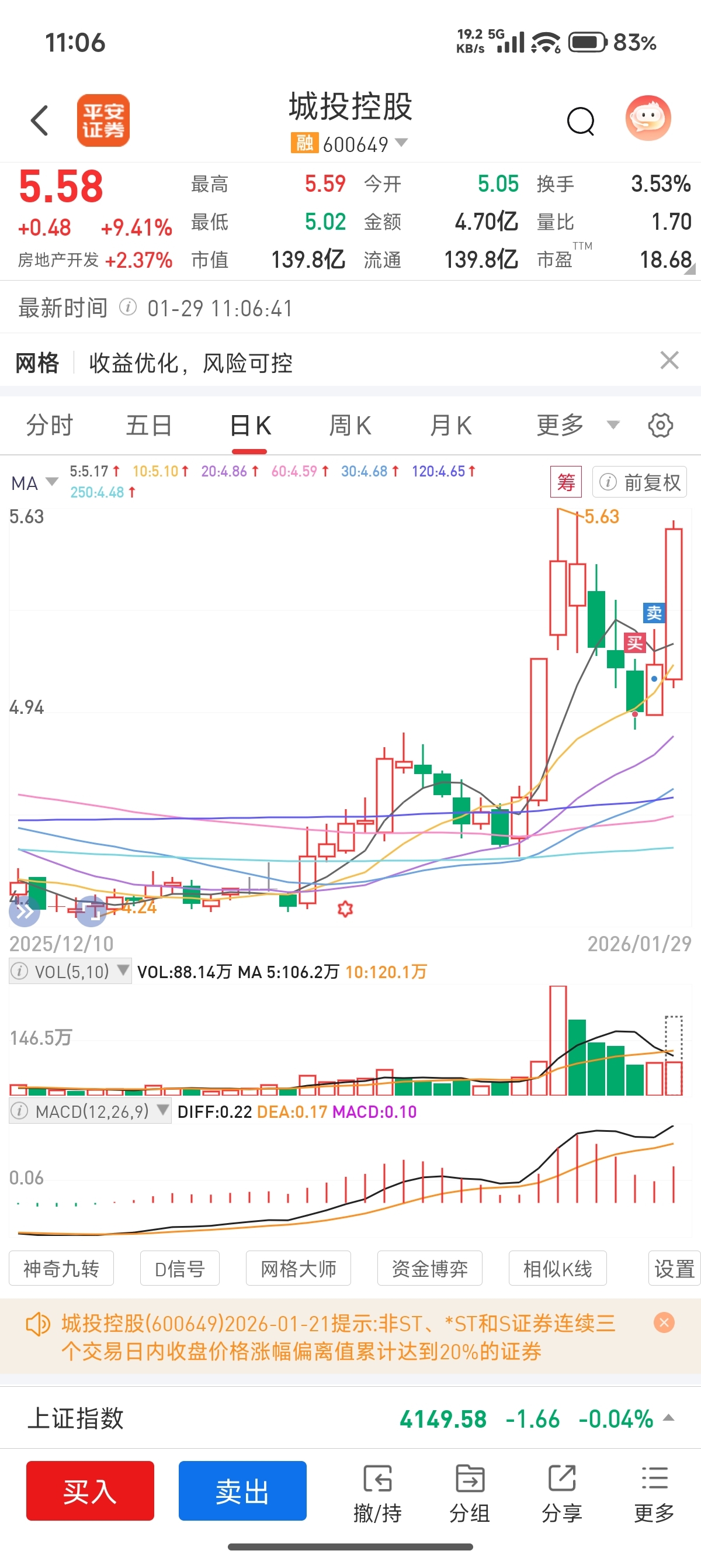Expand the 上证指数 index bar arrow

[669, 1418]
